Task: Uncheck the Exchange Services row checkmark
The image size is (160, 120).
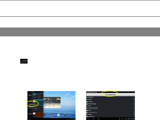Action: click(134, 112)
